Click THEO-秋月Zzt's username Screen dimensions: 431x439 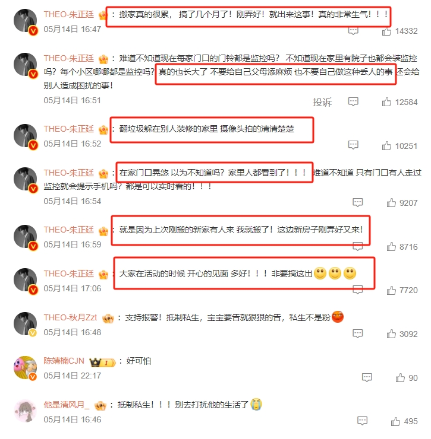70,317
